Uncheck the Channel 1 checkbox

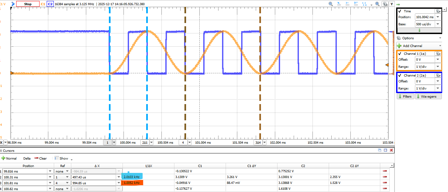pyautogui.click(x=400, y=54)
